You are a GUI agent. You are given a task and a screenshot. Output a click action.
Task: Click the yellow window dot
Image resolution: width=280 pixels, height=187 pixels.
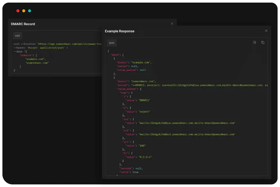24,11
